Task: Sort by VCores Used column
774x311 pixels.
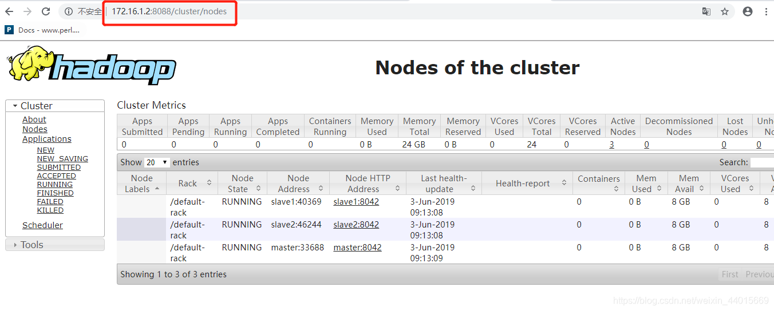Action: pyautogui.click(x=734, y=184)
